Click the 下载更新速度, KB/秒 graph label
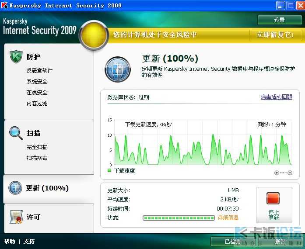Viewport: 305px width, 249px height. 148,125
